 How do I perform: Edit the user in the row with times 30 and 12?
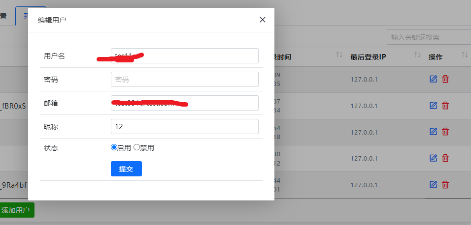(433, 158)
